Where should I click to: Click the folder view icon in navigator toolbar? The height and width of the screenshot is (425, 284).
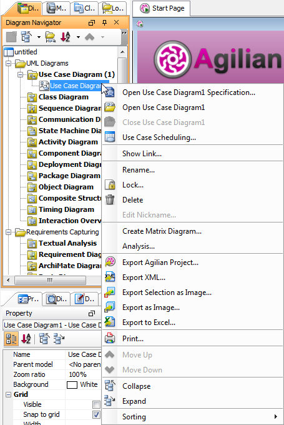pos(51,37)
